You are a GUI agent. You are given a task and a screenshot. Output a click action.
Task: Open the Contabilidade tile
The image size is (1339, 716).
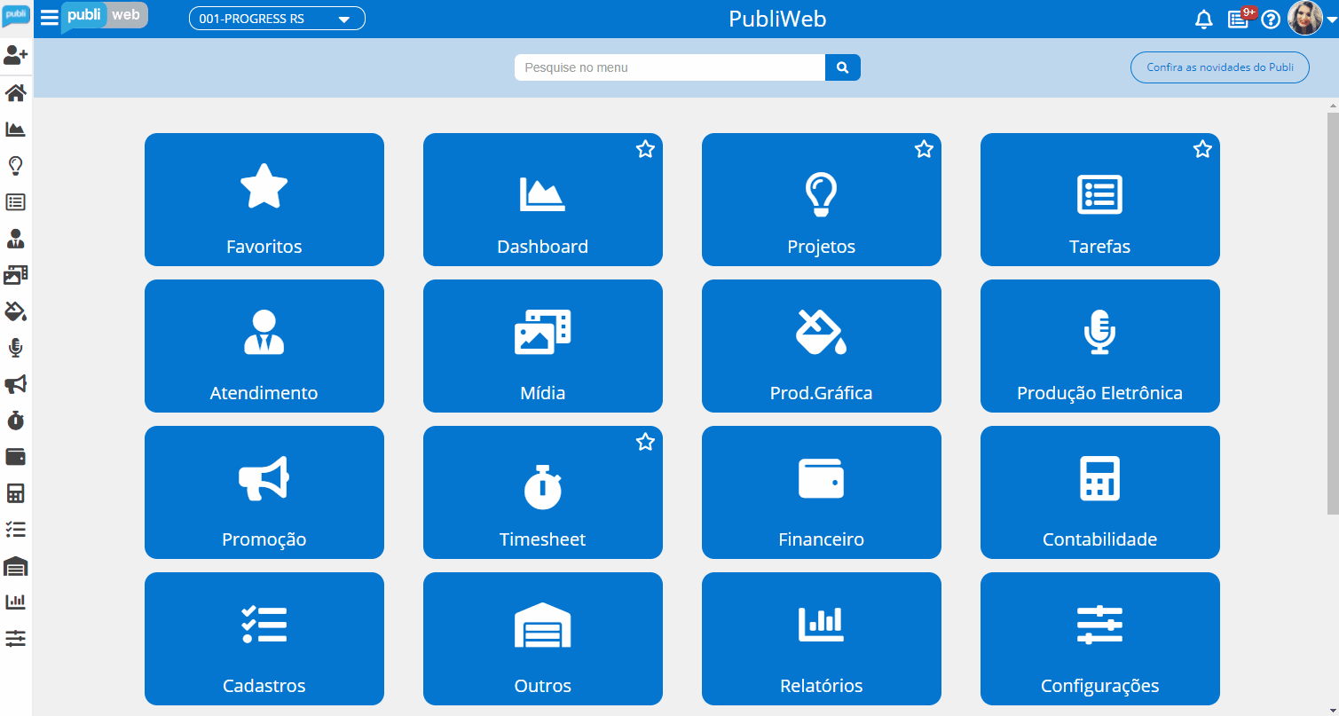pyautogui.click(x=1100, y=492)
